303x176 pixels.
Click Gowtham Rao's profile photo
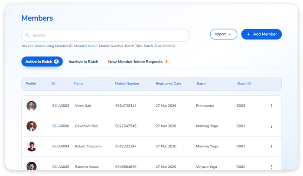tap(32, 126)
